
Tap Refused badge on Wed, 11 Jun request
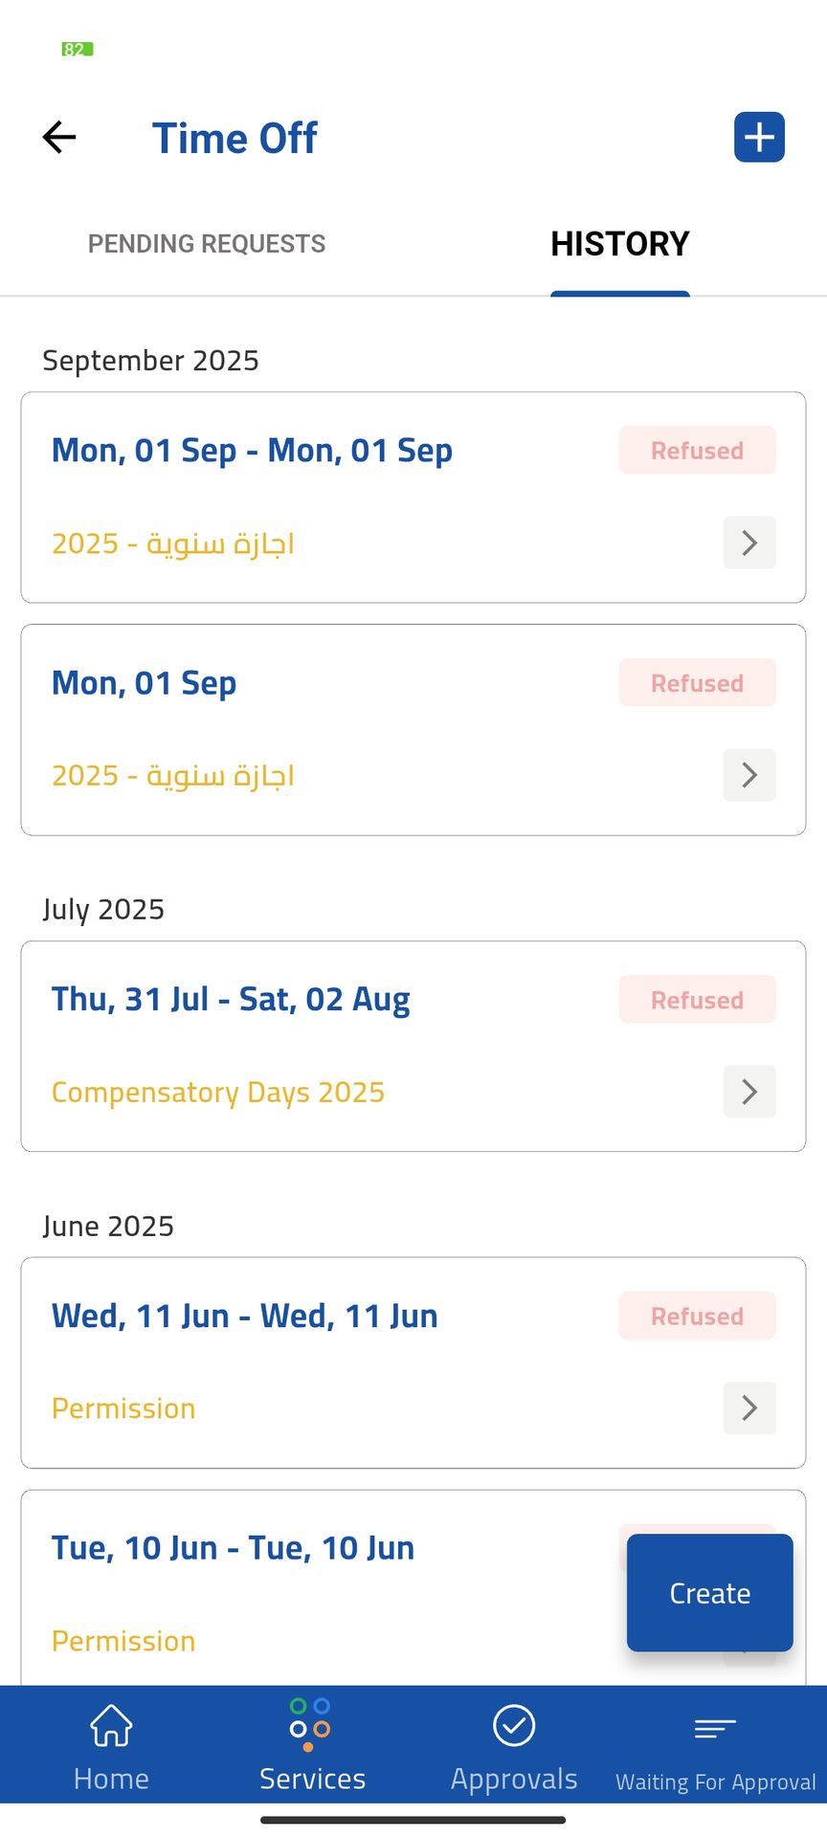click(x=697, y=1317)
